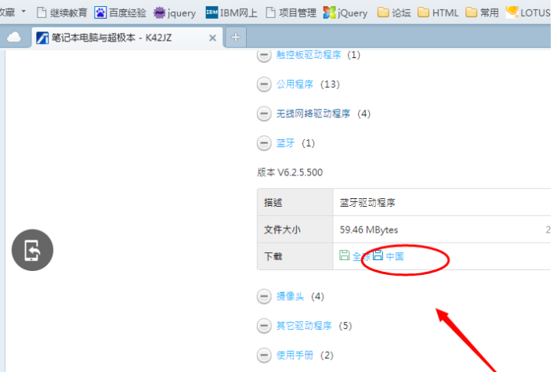
Task: Open the lowercase jquery bookmark
Action: [x=175, y=13]
